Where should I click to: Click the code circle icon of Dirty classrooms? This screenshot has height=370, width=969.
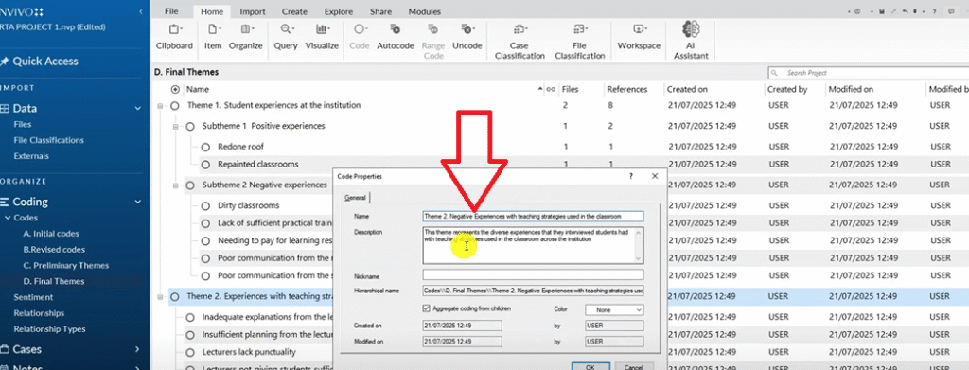point(205,205)
